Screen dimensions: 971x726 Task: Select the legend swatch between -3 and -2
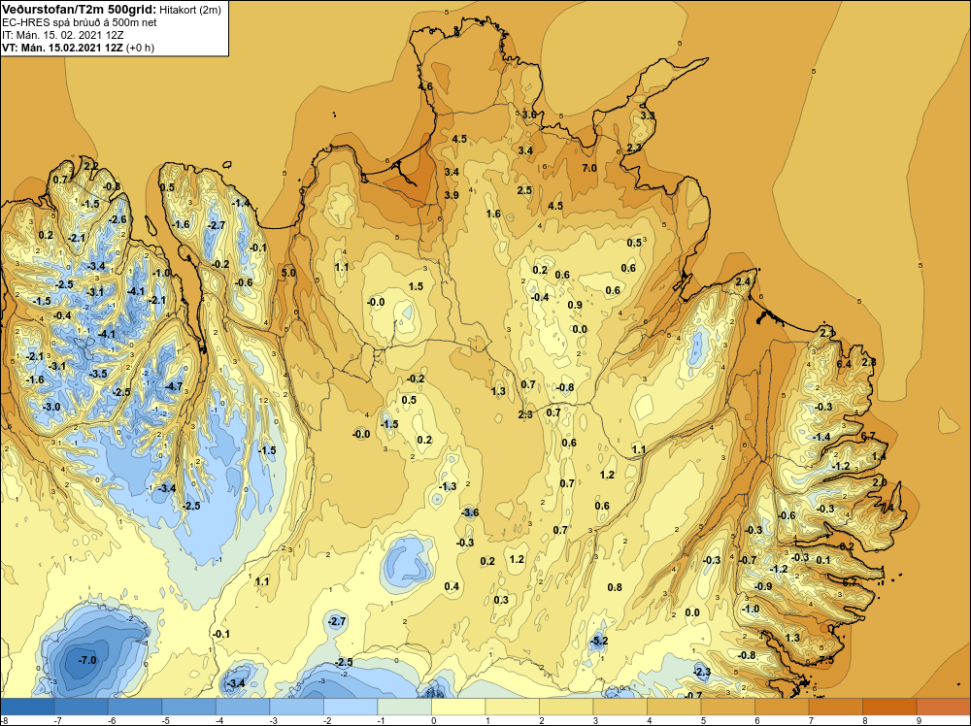pyautogui.click(x=296, y=707)
